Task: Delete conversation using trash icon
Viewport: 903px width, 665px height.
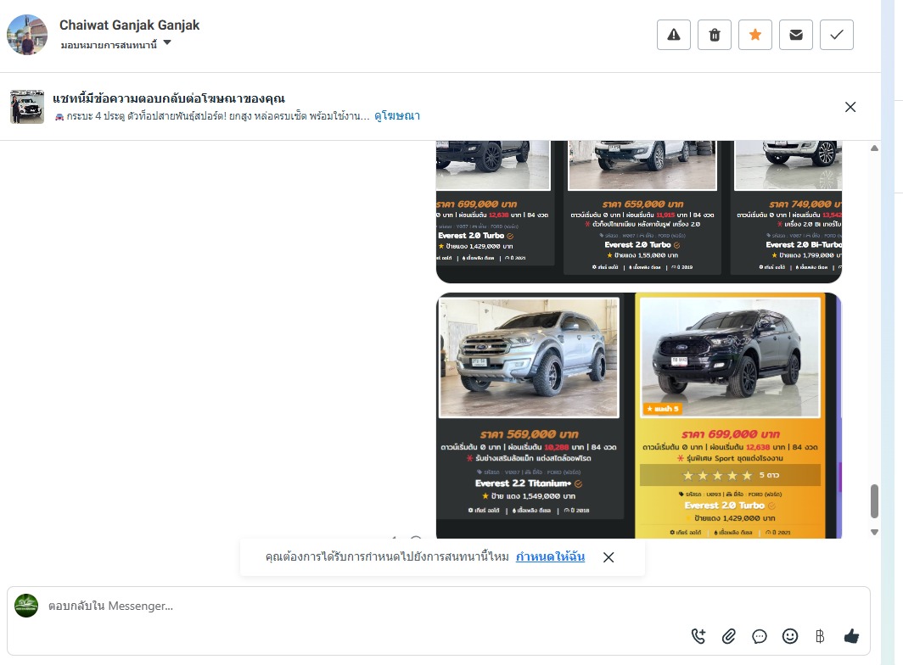Action: click(714, 35)
